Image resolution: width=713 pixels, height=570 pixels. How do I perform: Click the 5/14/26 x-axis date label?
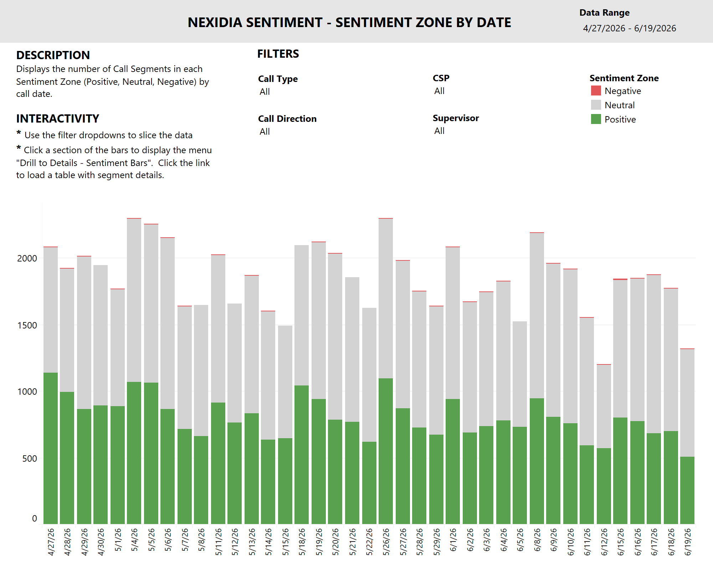[268, 541]
